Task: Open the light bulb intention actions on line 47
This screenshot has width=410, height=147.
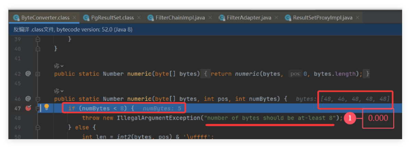Action: click(x=47, y=107)
